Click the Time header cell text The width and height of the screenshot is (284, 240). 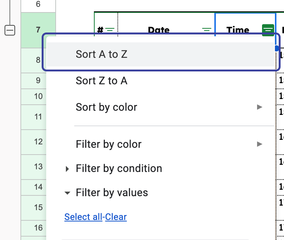click(x=238, y=30)
